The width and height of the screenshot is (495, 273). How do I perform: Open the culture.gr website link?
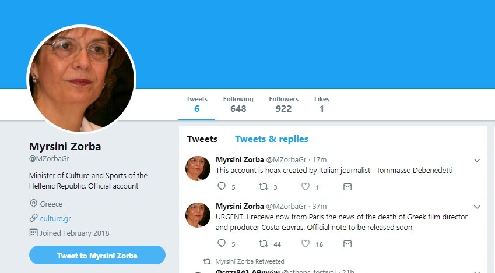tap(55, 218)
